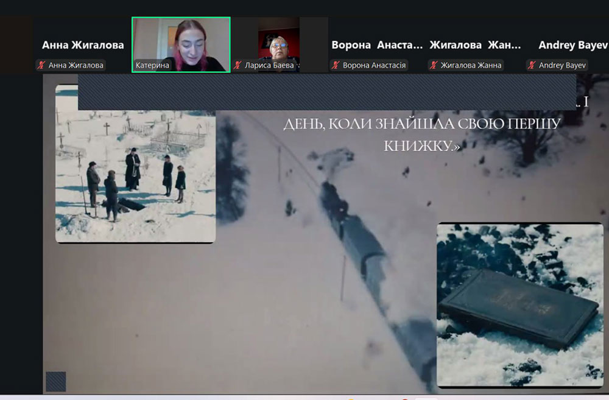
Task: Click the Лариса Баева name label
Action: click(269, 65)
